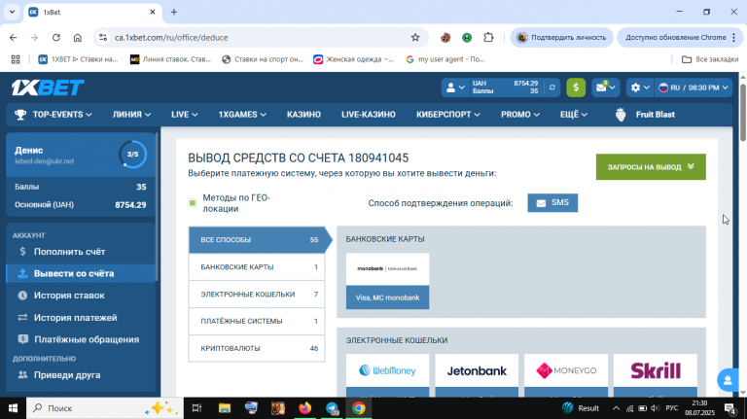Open the LIVE-КАЗИНО section

coord(369,115)
